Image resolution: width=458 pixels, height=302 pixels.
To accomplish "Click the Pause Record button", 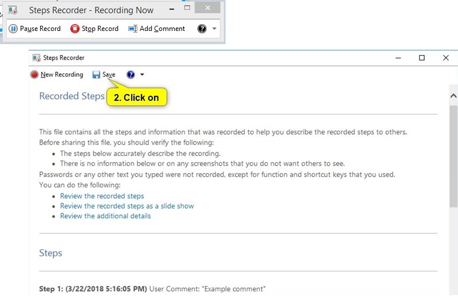I will (x=34, y=29).
